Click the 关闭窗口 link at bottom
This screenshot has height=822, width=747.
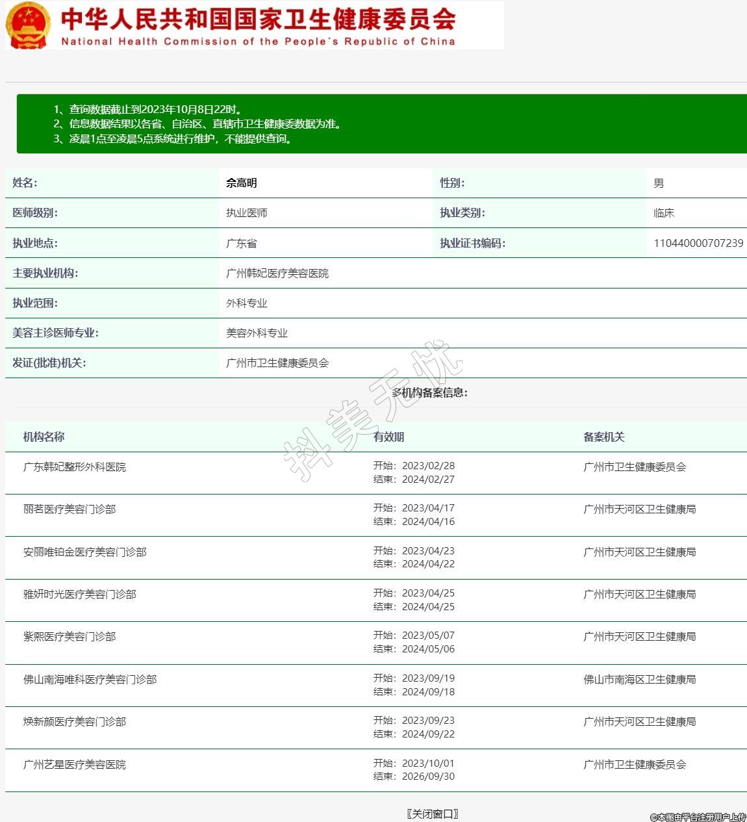coord(433,814)
